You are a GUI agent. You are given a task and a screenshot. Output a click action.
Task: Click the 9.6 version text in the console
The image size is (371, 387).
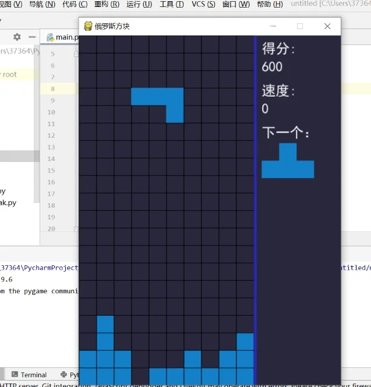tap(6, 280)
